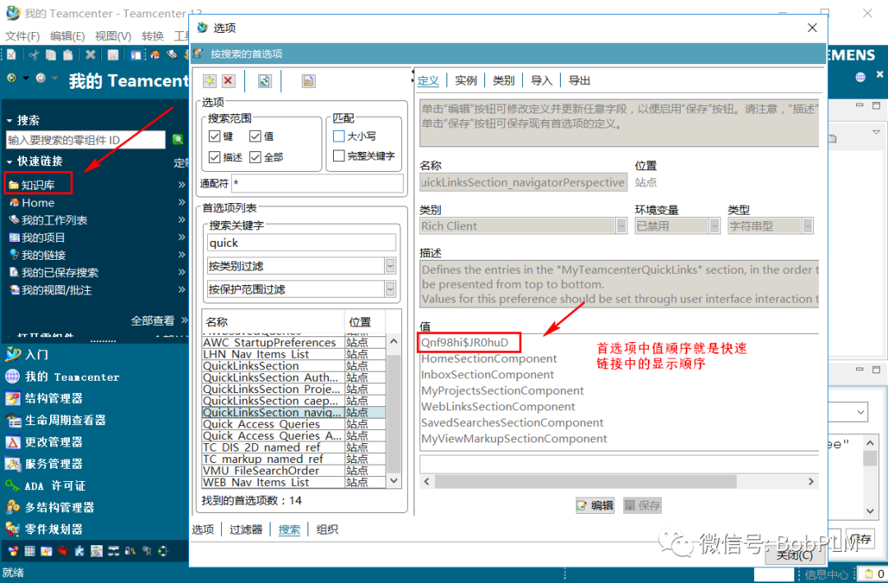This screenshot has height=583, width=888.
Task: Click the padlock and key icon in bottom strip
Action: [130, 550]
